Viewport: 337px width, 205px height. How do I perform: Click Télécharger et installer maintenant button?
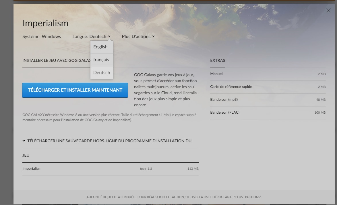75,90
